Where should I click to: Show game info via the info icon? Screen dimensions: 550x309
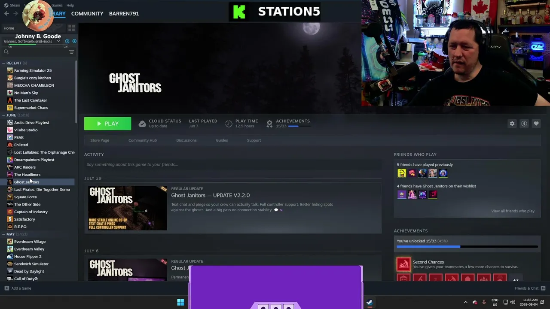(x=524, y=124)
